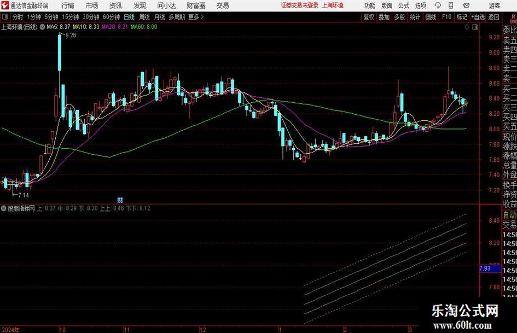Image resolution: width=517 pixels, height=333 pixels.
Task: Click the MA5: 8.37 value label
Action: pyautogui.click(x=59, y=27)
